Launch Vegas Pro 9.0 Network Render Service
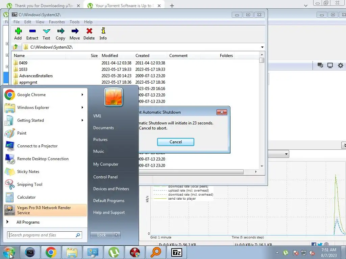This screenshot has height=259, width=346. click(46, 210)
